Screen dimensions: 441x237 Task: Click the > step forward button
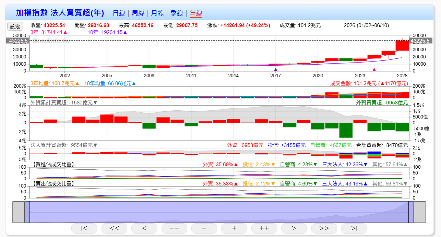point(294,228)
